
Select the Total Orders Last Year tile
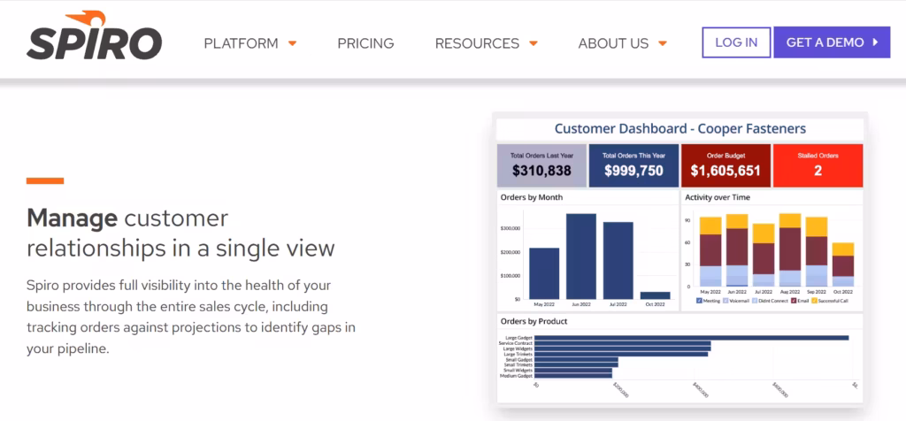[542, 165]
